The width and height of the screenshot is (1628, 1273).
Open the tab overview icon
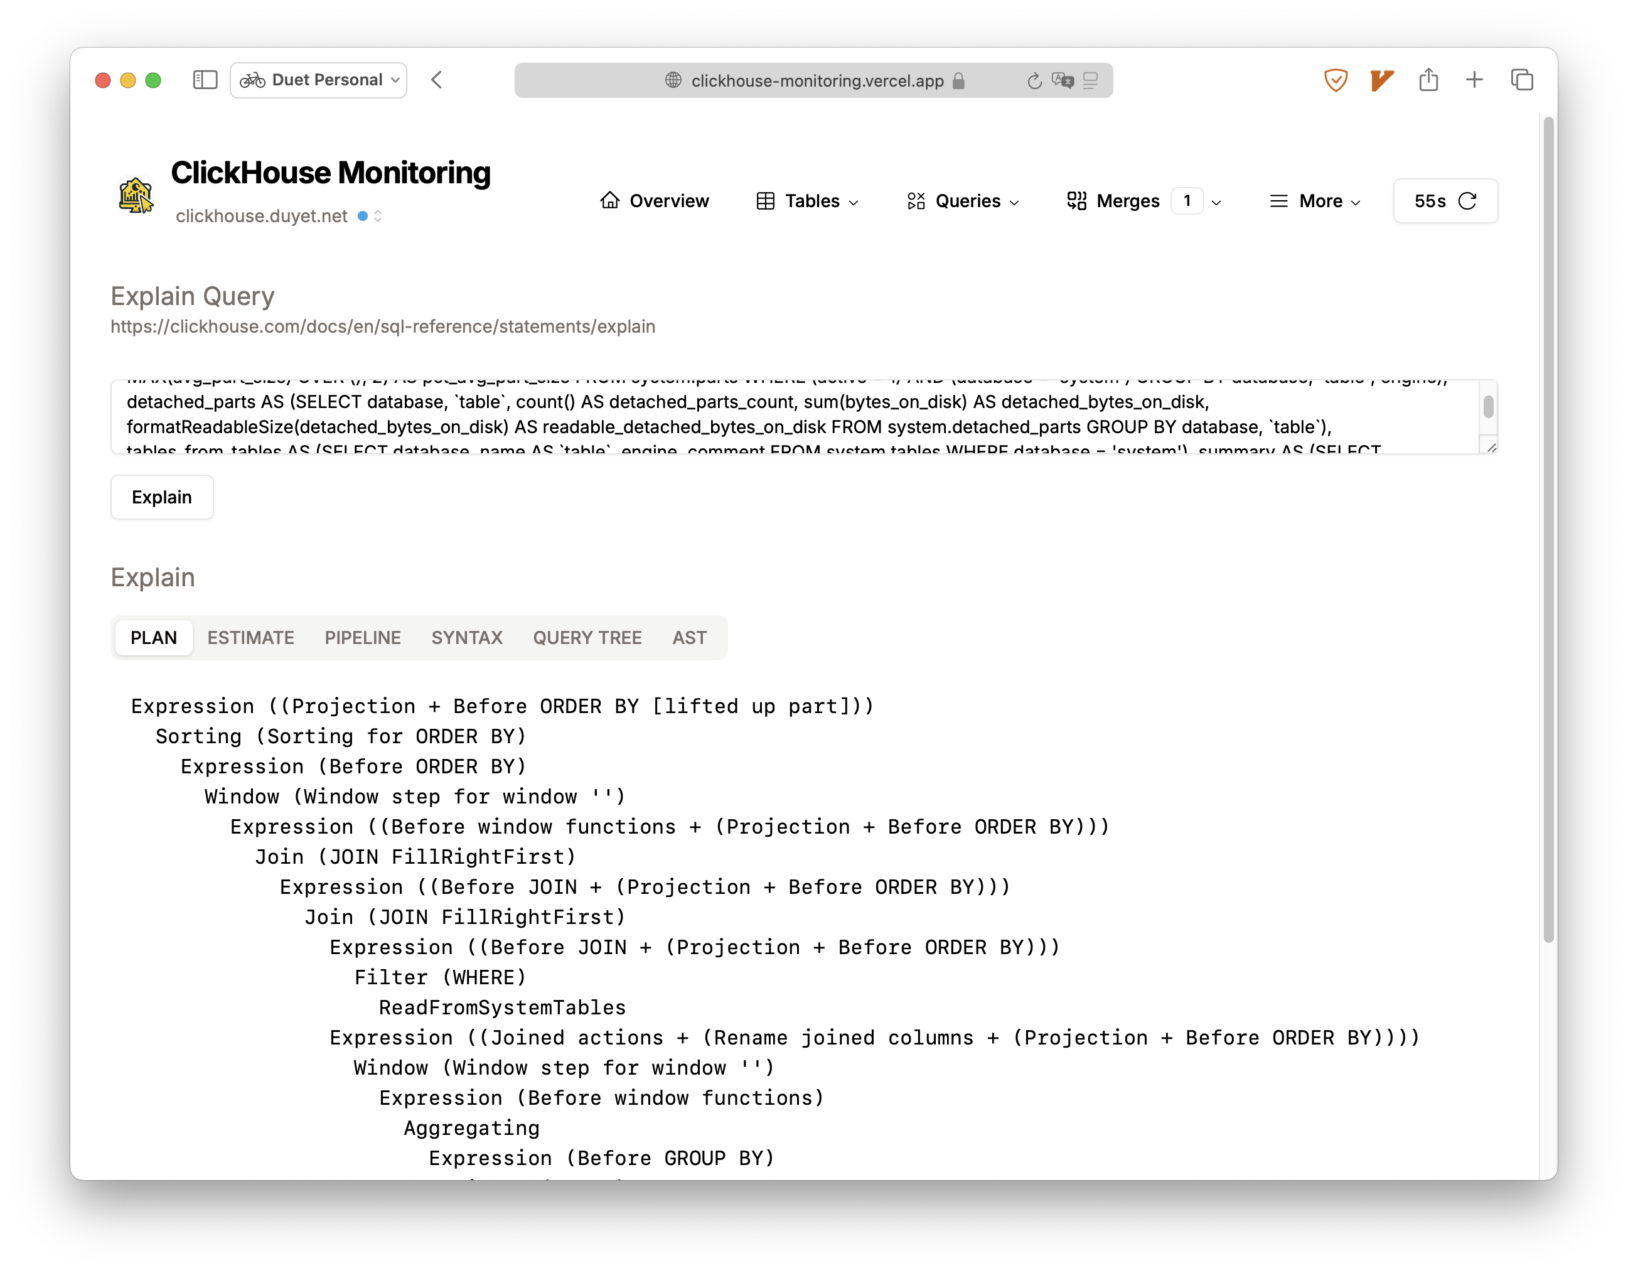tap(1521, 80)
